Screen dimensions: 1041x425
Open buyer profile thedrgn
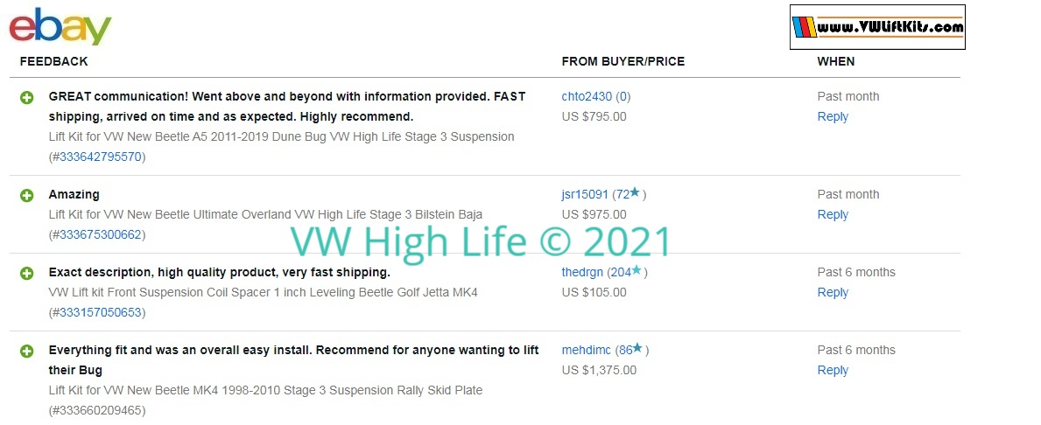click(582, 273)
